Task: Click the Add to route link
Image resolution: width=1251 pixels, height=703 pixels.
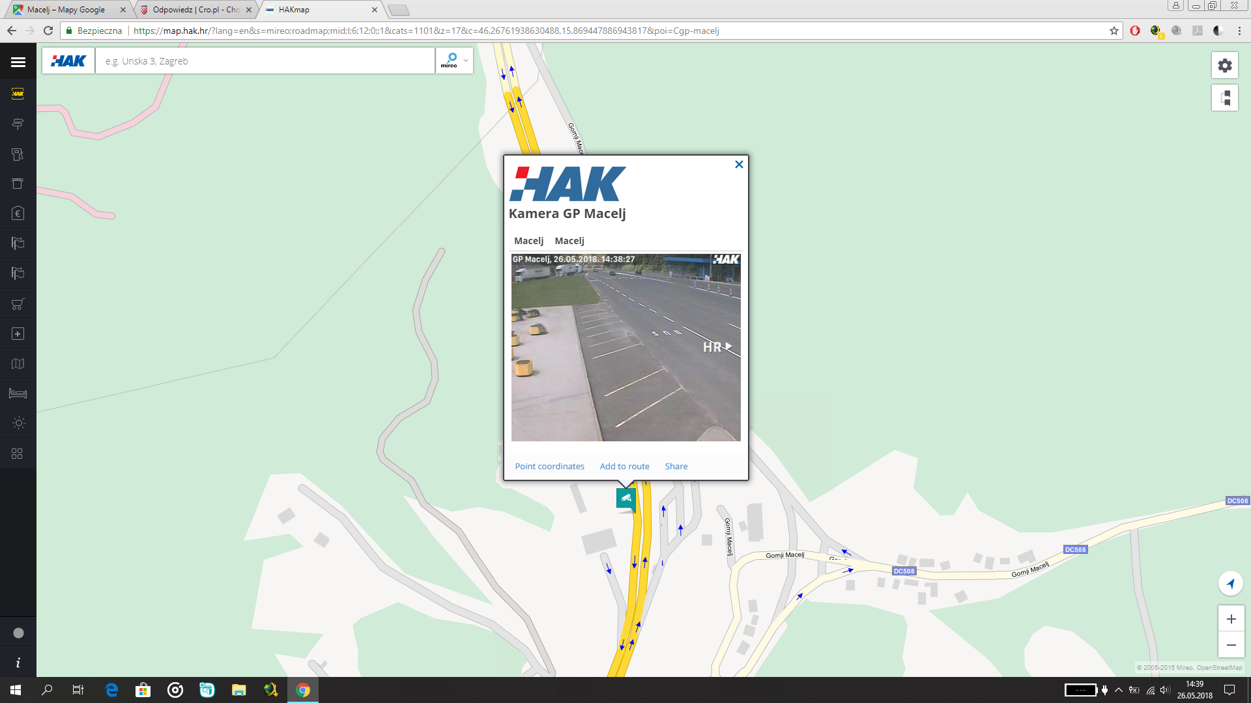Action: (x=624, y=466)
